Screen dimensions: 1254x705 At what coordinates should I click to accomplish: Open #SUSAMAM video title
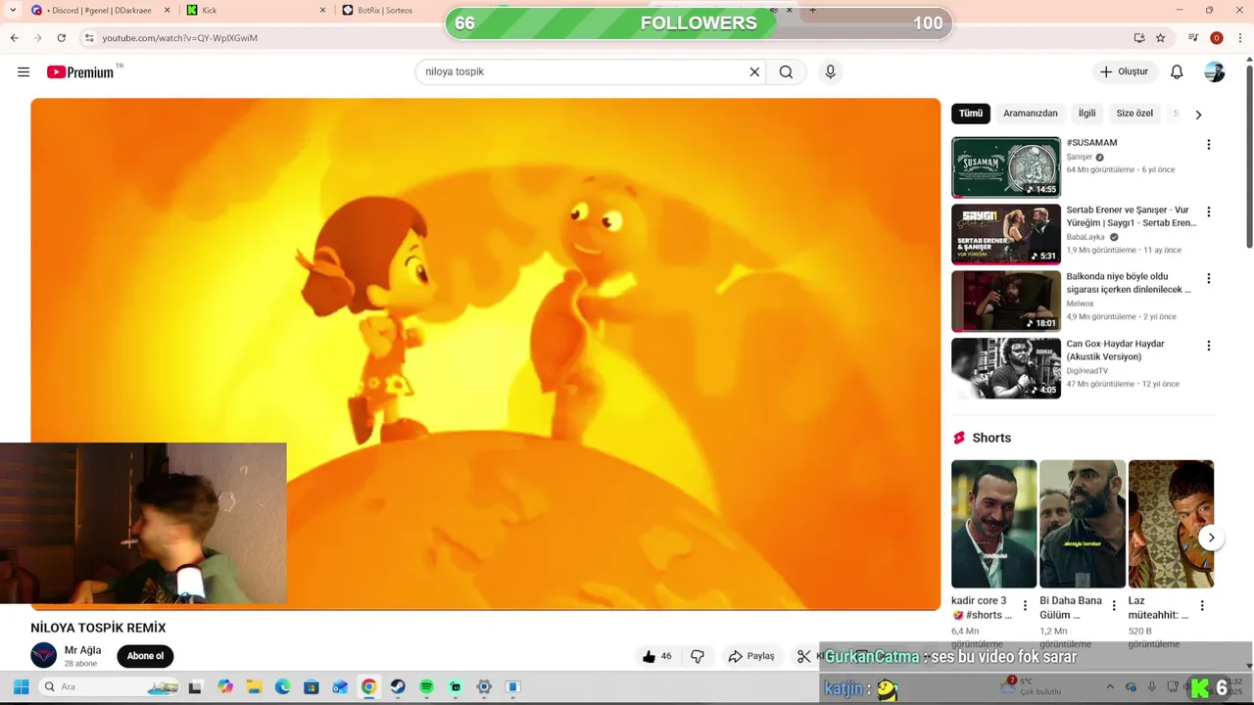[1091, 143]
